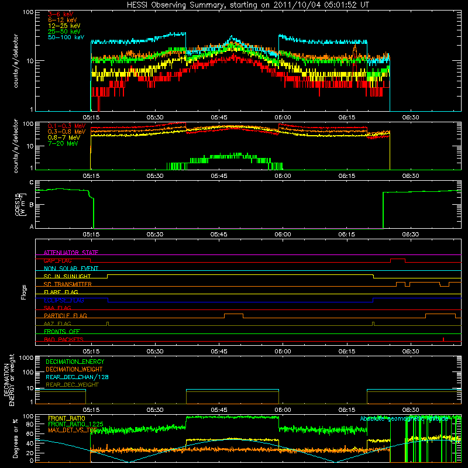Select the ATTENUATOR_STATE flag label
468x468 pixels.
pos(71,253)
